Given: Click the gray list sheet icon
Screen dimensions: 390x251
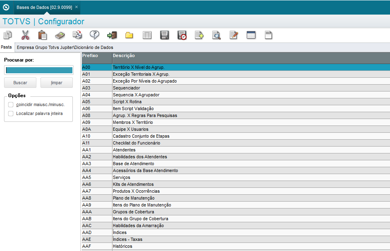Looking at the screenshot, I should pyautogui.click(x=147, y=35).
